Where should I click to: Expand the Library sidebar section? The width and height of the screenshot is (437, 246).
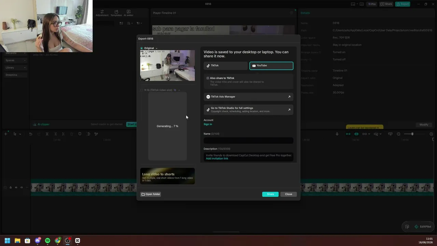[16, 68]
